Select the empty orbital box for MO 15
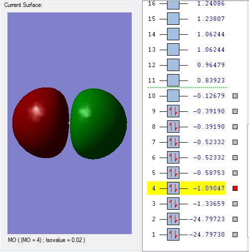 173,19
